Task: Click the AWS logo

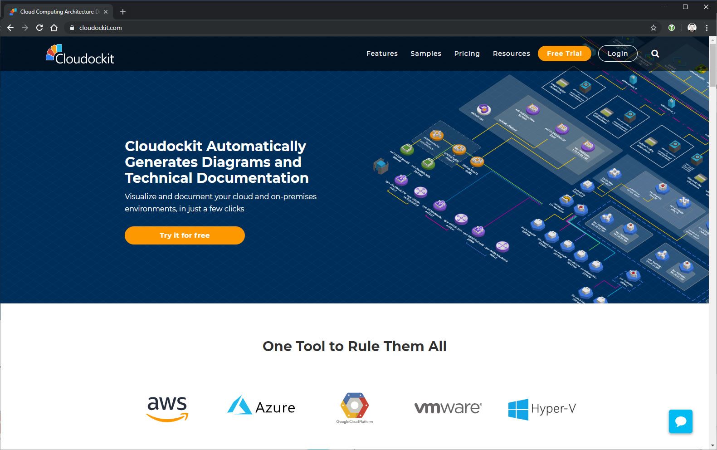Action: [x=167, y=409]
